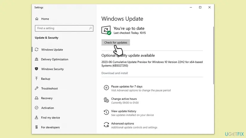Open the Backup settings page

46,79
